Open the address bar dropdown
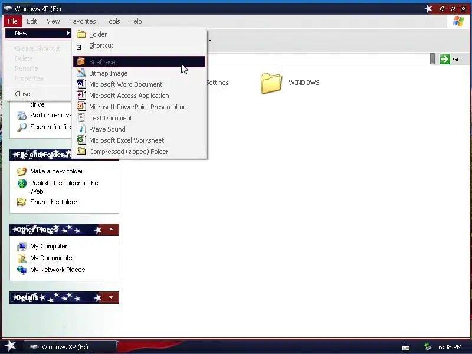Viewport: 472px width, 354px height. (432, 58)
